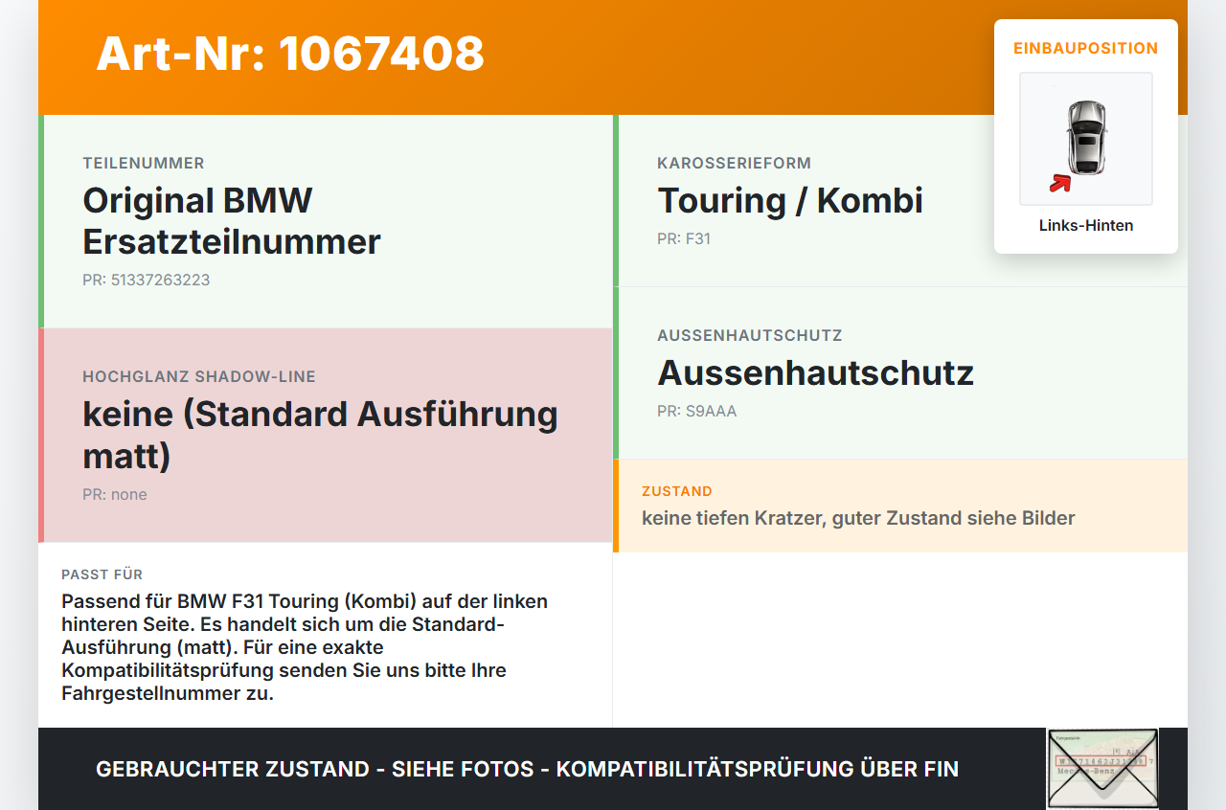
Task: Select the text PR: F31
Action: pyautogui.click(x=684, y=239)
